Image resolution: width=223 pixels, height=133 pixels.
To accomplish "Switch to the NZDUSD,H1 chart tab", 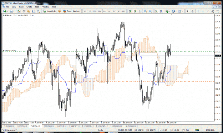I will click(x=117, y=126).
